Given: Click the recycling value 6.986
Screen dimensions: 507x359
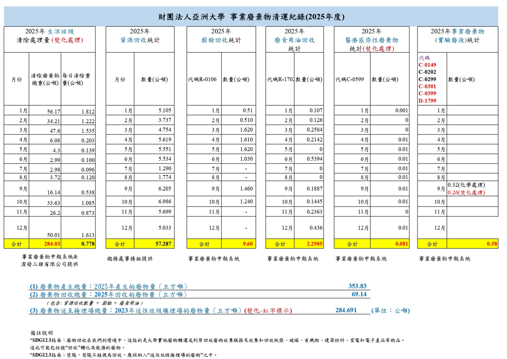Looking at the screenshot, I should tap(165, 201).
